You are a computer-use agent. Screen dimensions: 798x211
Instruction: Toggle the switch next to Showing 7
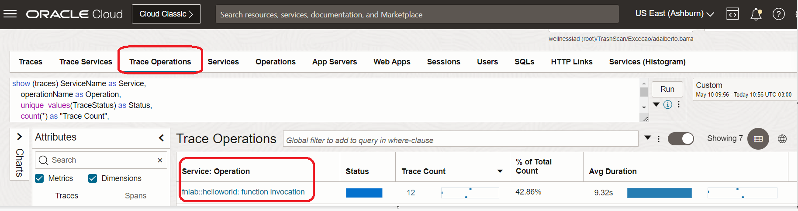point(681,139)
